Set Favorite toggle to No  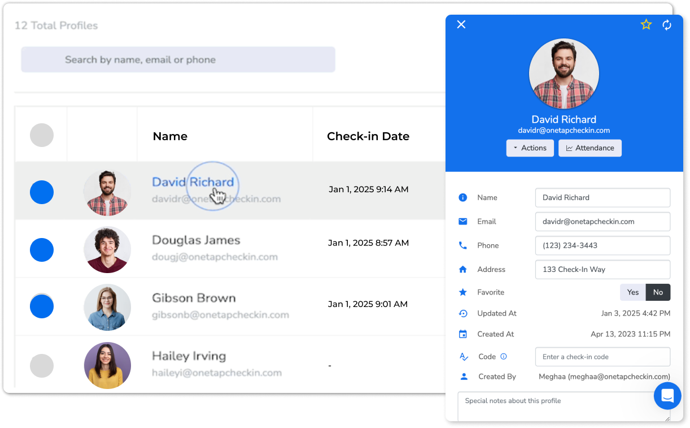point(658,292)
